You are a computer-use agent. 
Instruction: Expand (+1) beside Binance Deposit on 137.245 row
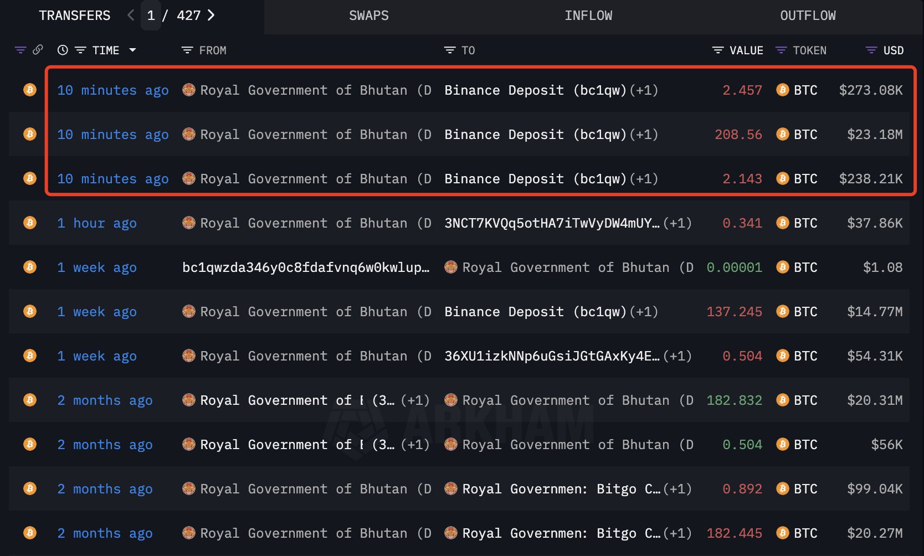pyautogui.click(x=644, y=312)
